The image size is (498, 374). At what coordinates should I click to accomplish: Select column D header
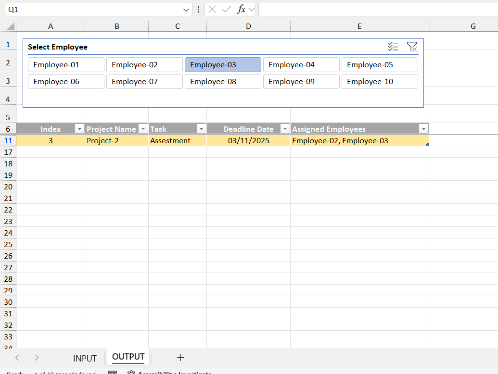point(248,26)
